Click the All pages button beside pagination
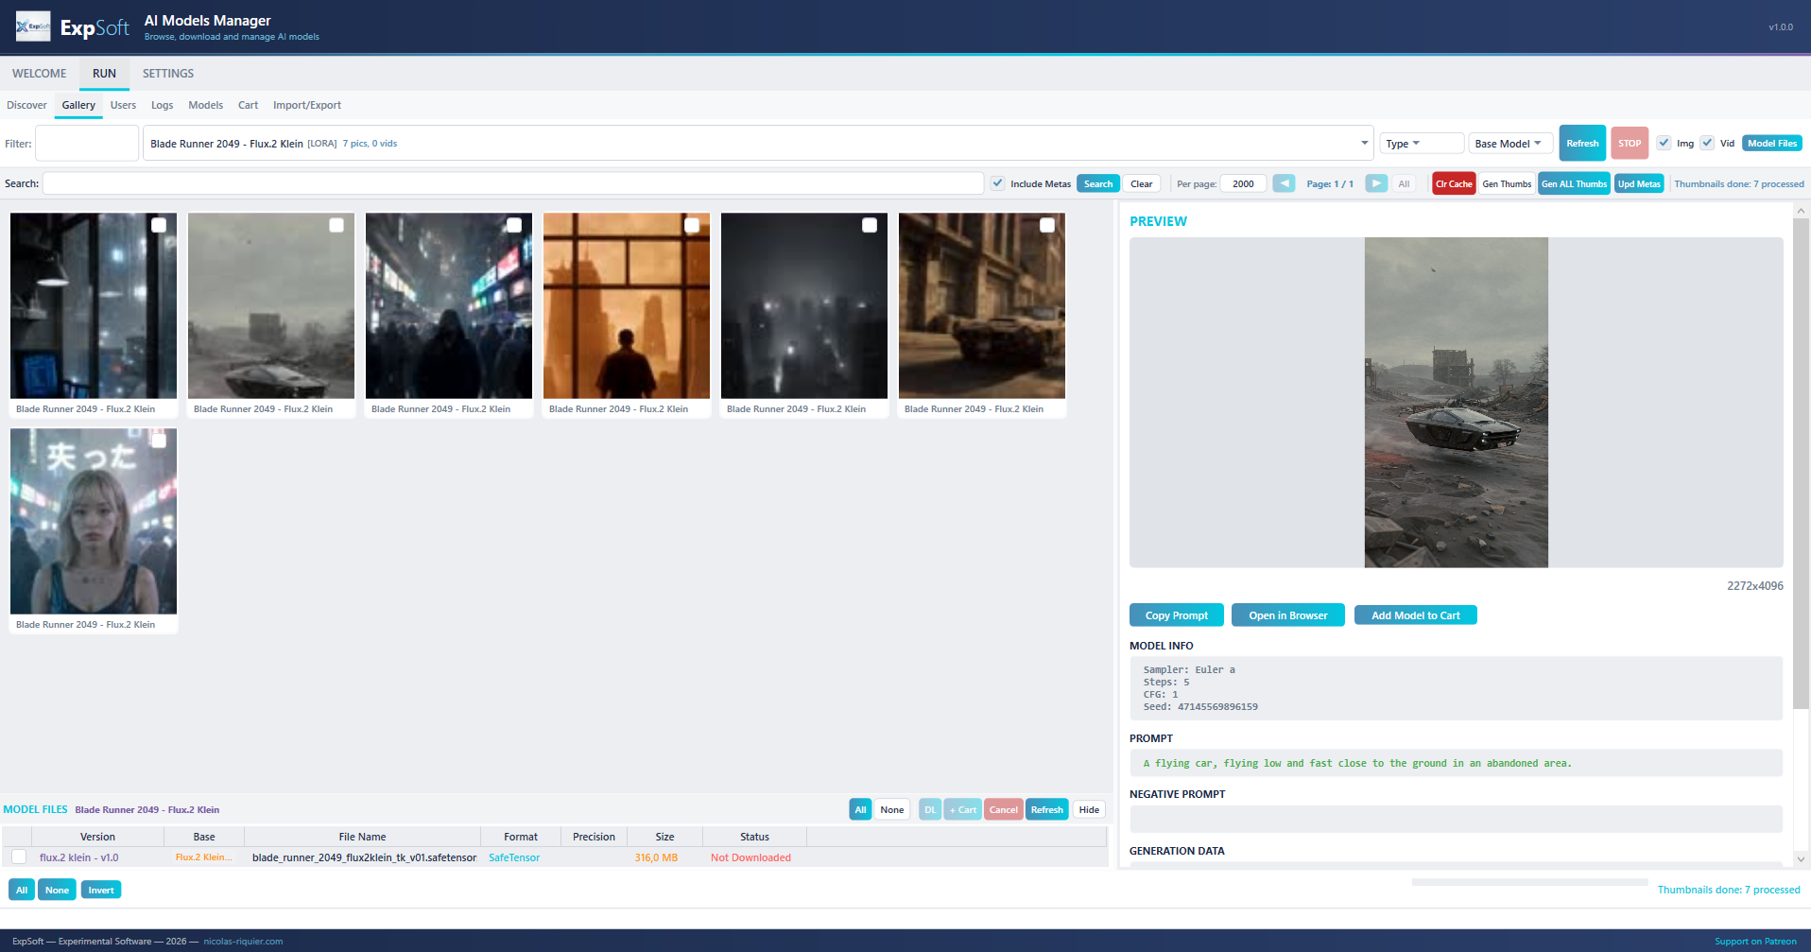1811x952 pixels. pos(1404,183)
